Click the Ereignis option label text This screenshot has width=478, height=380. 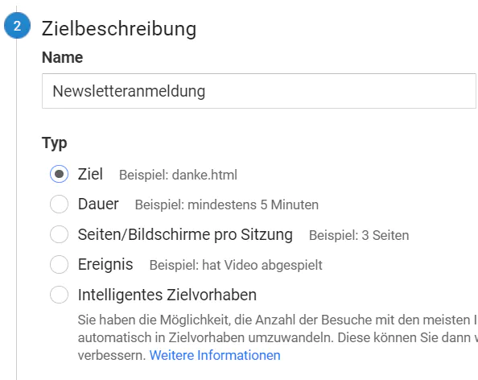[105, 264]
